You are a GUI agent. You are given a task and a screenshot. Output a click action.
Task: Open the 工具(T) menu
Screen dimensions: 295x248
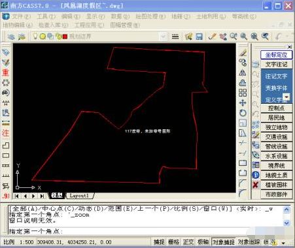click(x=46, y=16)
